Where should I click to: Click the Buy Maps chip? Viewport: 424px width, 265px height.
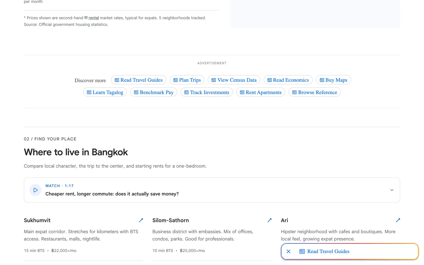[333, 80]
